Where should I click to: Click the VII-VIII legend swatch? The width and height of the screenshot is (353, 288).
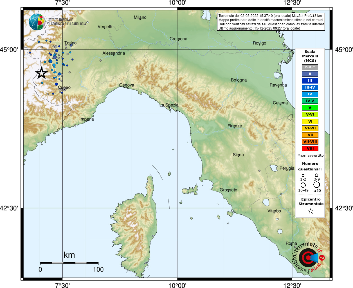[x=310, y=142]
